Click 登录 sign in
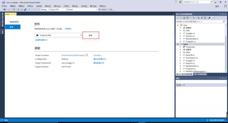This screenshot has height=123, width=228. (217, 6)
